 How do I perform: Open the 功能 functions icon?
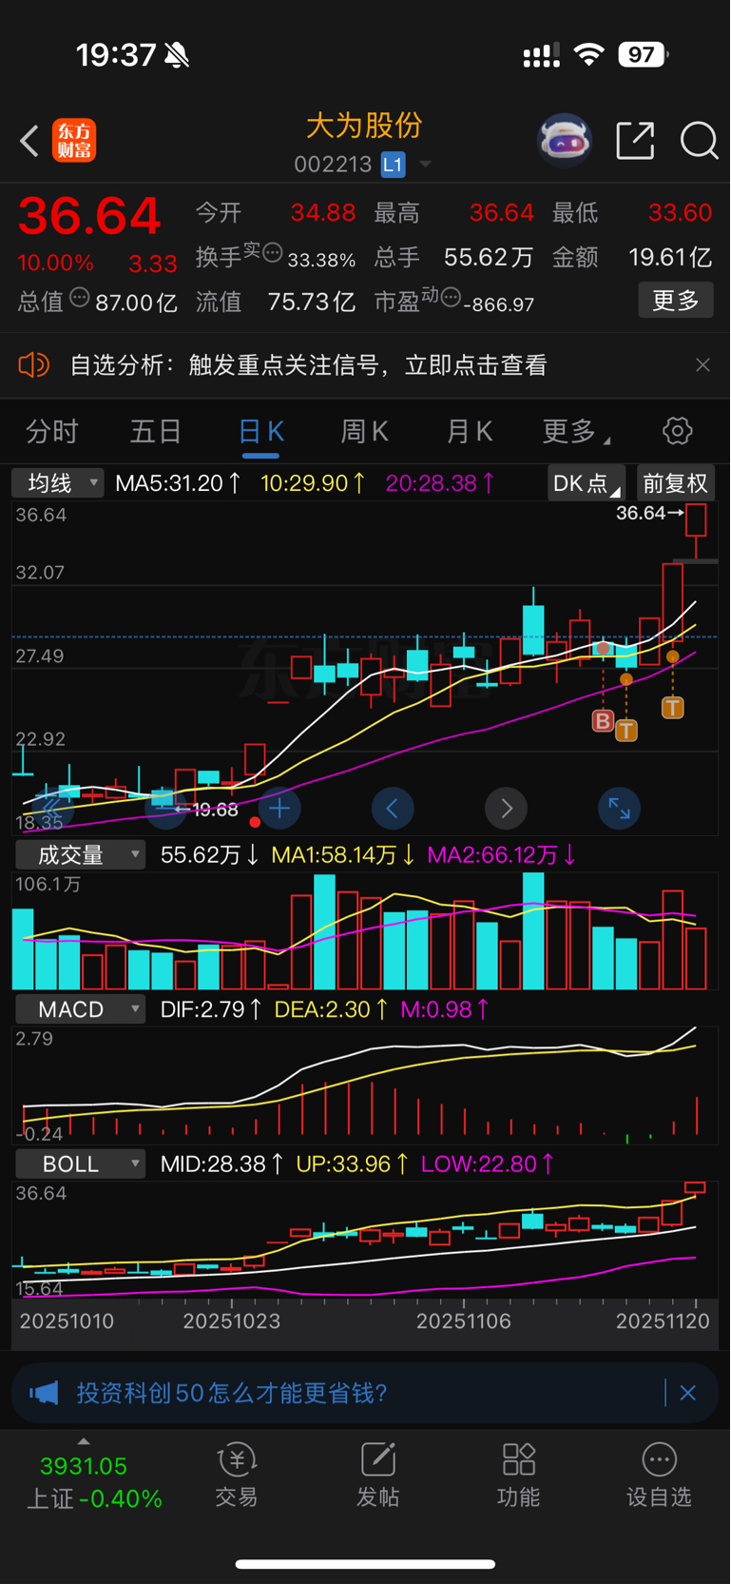[518, 1475]
